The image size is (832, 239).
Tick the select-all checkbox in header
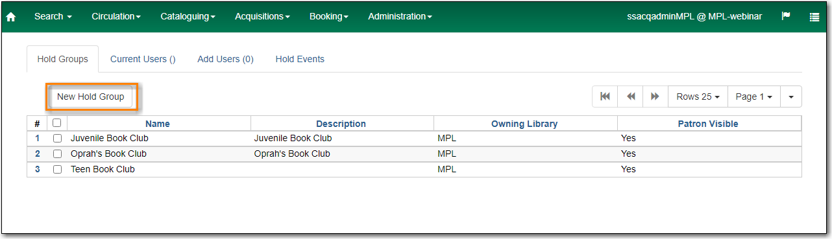pyautogui.click(x=57, y=123)
